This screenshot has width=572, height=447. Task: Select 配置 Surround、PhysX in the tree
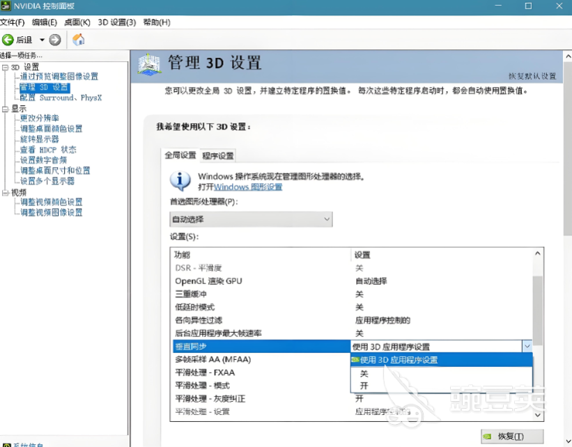click(x=61, y=97)
